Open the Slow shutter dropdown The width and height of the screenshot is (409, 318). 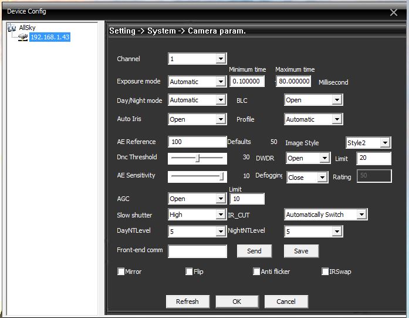click(197, 215)
